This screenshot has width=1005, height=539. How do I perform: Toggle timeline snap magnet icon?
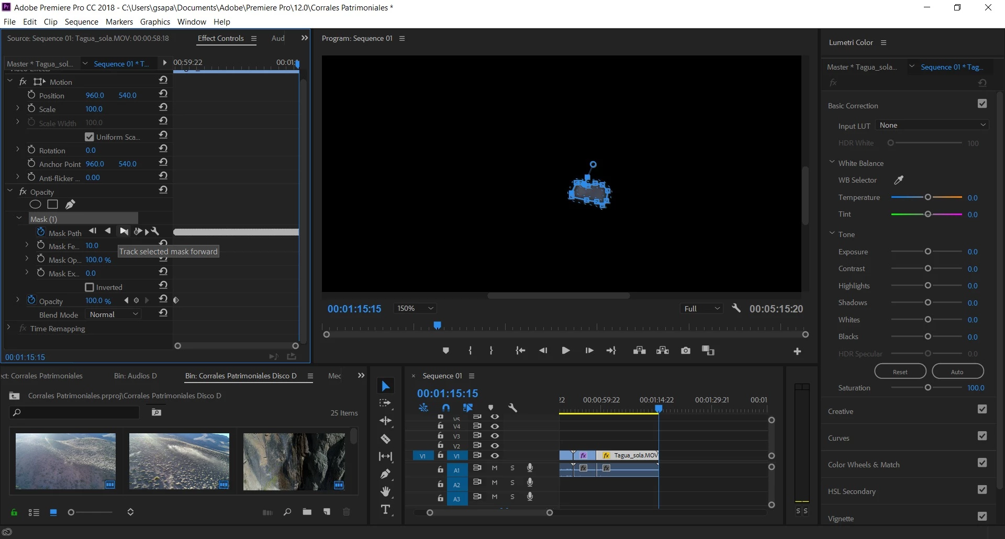pos(445,408)
